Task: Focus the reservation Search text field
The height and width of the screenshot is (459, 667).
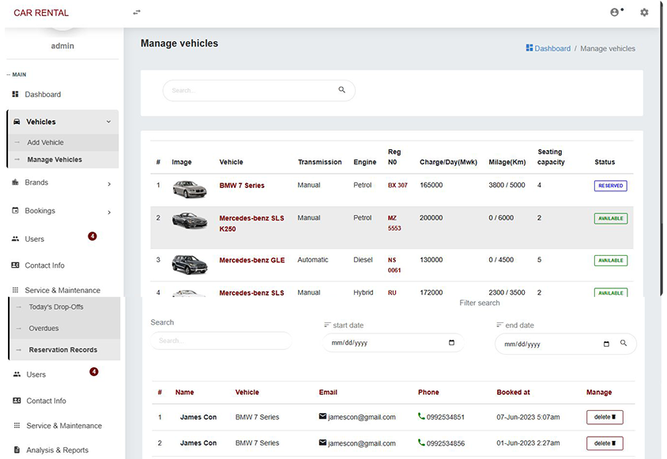Action: click(x=221, y=340)
